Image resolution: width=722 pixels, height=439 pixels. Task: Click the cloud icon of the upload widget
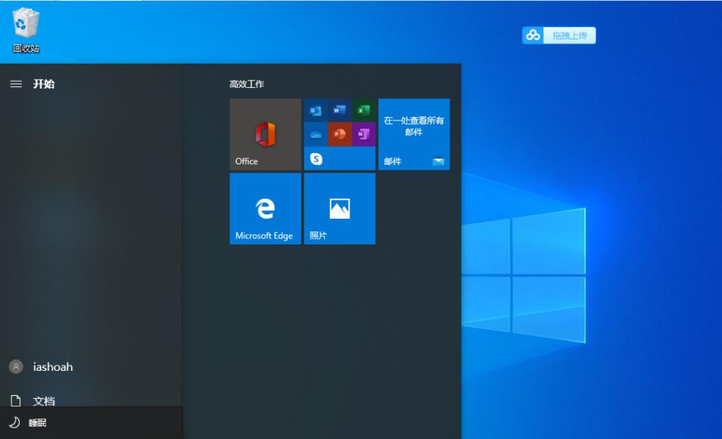533,35
